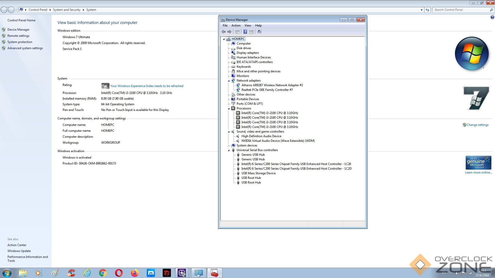Open the View menu in Device Manager
The width and height of the screenshot is (495, 278).
tap(247, 25)
